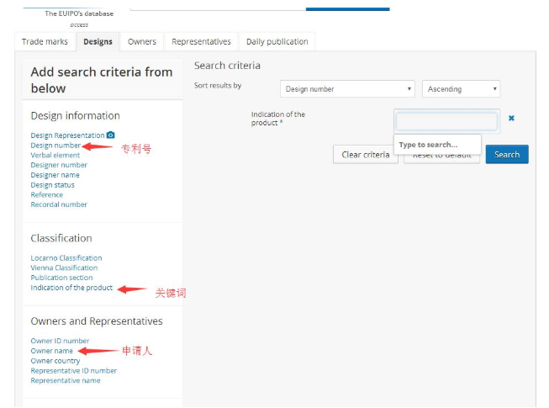Screen dimensions: 549x408
Task: Expand the Ascending sort order dropdown
Action: (462, 89)
